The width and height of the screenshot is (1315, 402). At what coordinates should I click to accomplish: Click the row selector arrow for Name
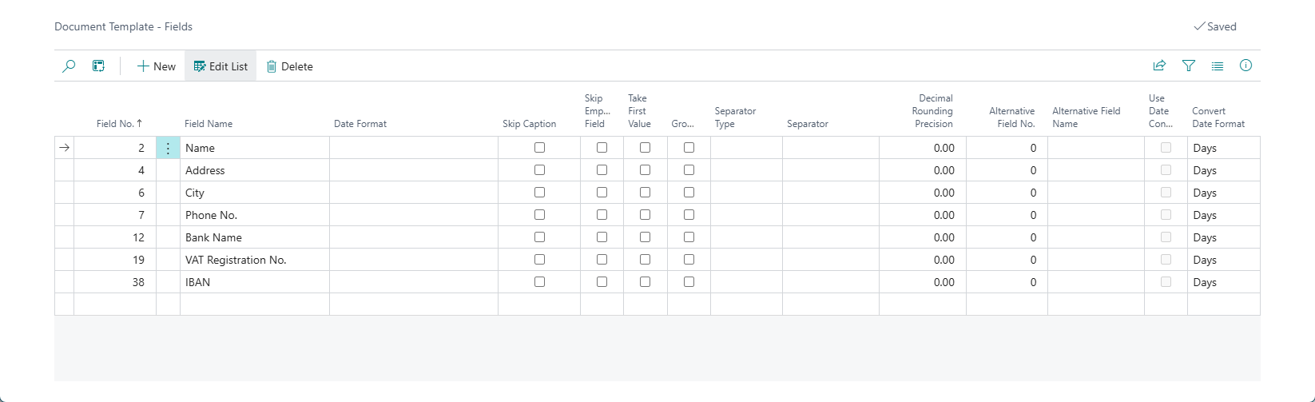point(65,148)
